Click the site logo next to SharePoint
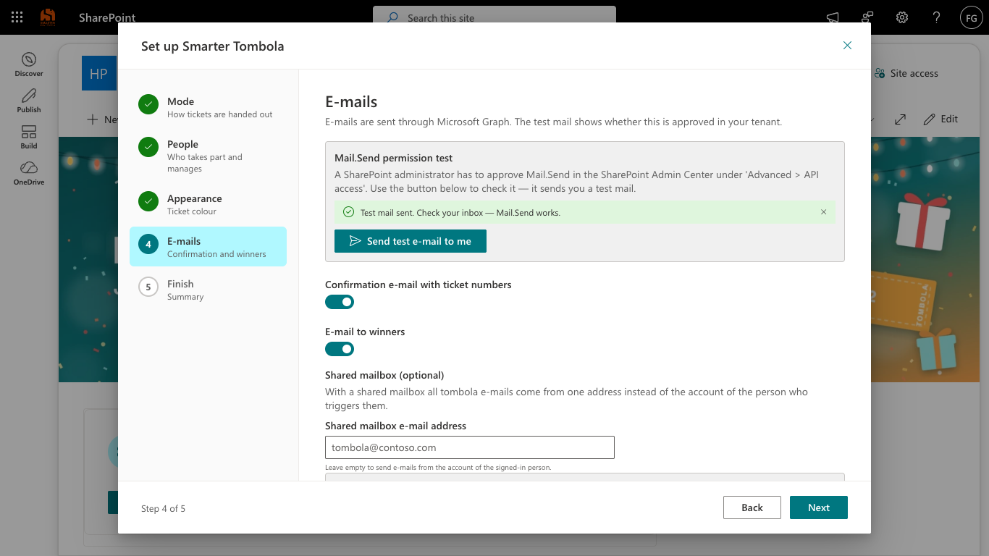The width and height of the screenshot is (989, 556). pos(48,17)
